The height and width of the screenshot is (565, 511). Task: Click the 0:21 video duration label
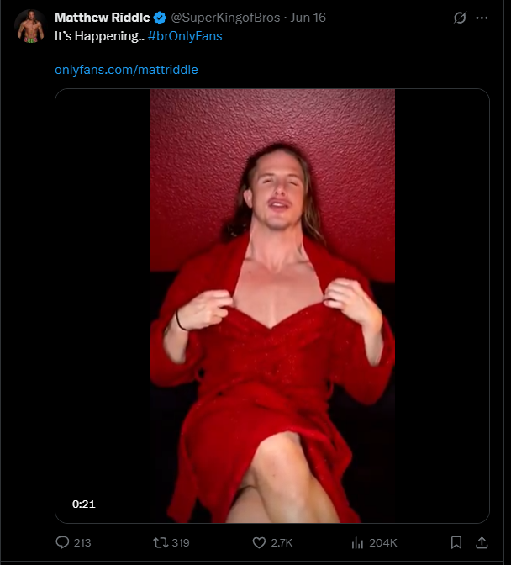click(x=84, y=504)
